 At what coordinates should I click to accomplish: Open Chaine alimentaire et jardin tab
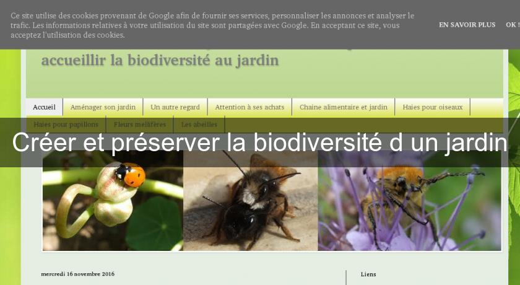pos(343,107)
